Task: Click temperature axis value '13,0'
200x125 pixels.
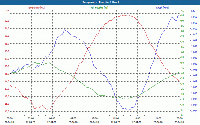Action: (x=7, y=89)
